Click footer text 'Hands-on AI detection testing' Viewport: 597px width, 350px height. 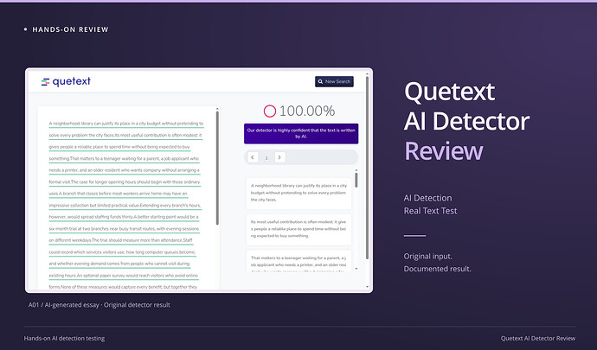tap(64, 338)
